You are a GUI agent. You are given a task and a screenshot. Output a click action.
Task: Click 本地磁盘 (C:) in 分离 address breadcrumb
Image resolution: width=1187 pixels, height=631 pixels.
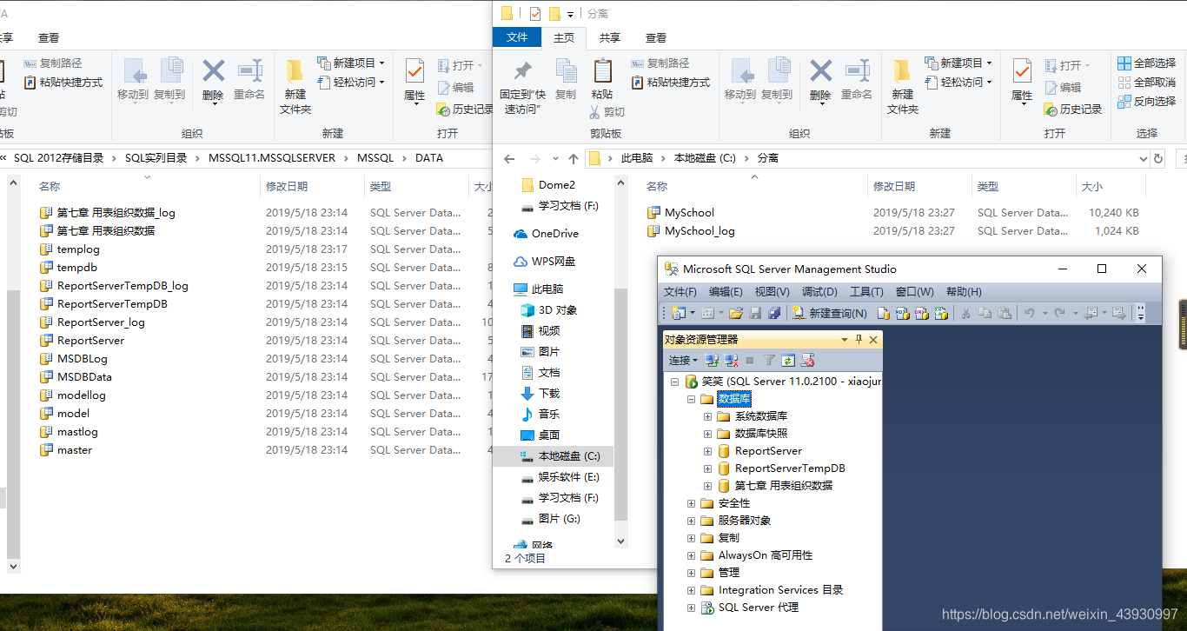click(x=705, y=158)
